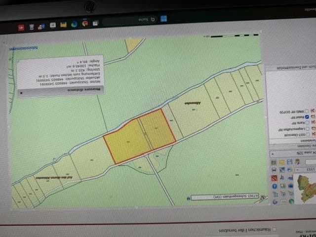316x237 pixels.
Task: Click the Measure distance title bar
Action: point(61,91)
